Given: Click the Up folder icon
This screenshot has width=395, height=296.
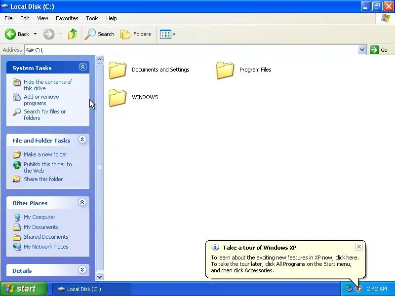Looking at the screenshot, I should pos(73,34).
